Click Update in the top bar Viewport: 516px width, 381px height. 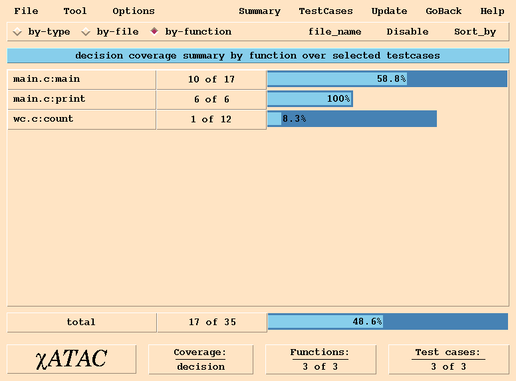[389, 11]
